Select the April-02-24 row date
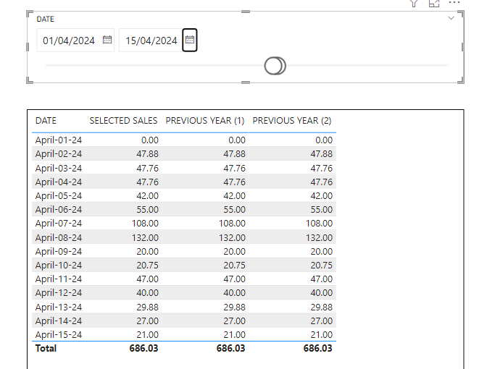487x369 pixels. [59, 154]
